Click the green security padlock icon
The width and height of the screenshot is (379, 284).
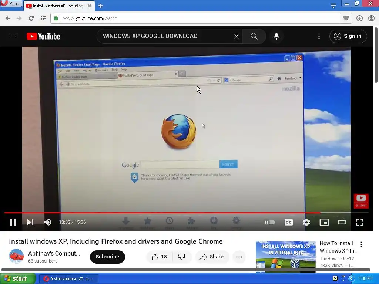[56, 18]
